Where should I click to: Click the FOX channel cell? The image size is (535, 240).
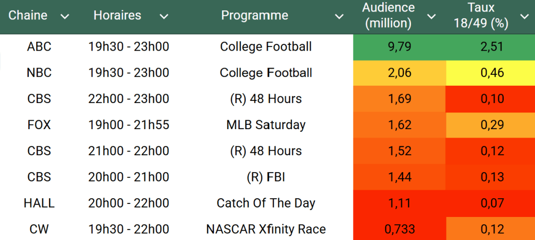coord(39,125)
